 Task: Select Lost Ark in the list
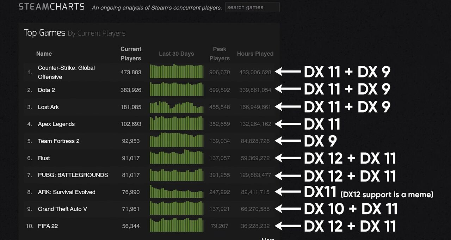[48, 107]
